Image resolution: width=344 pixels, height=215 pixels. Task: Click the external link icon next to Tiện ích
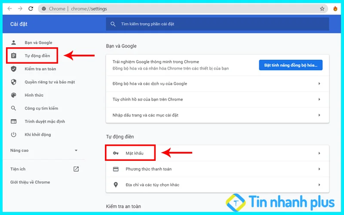76,169
